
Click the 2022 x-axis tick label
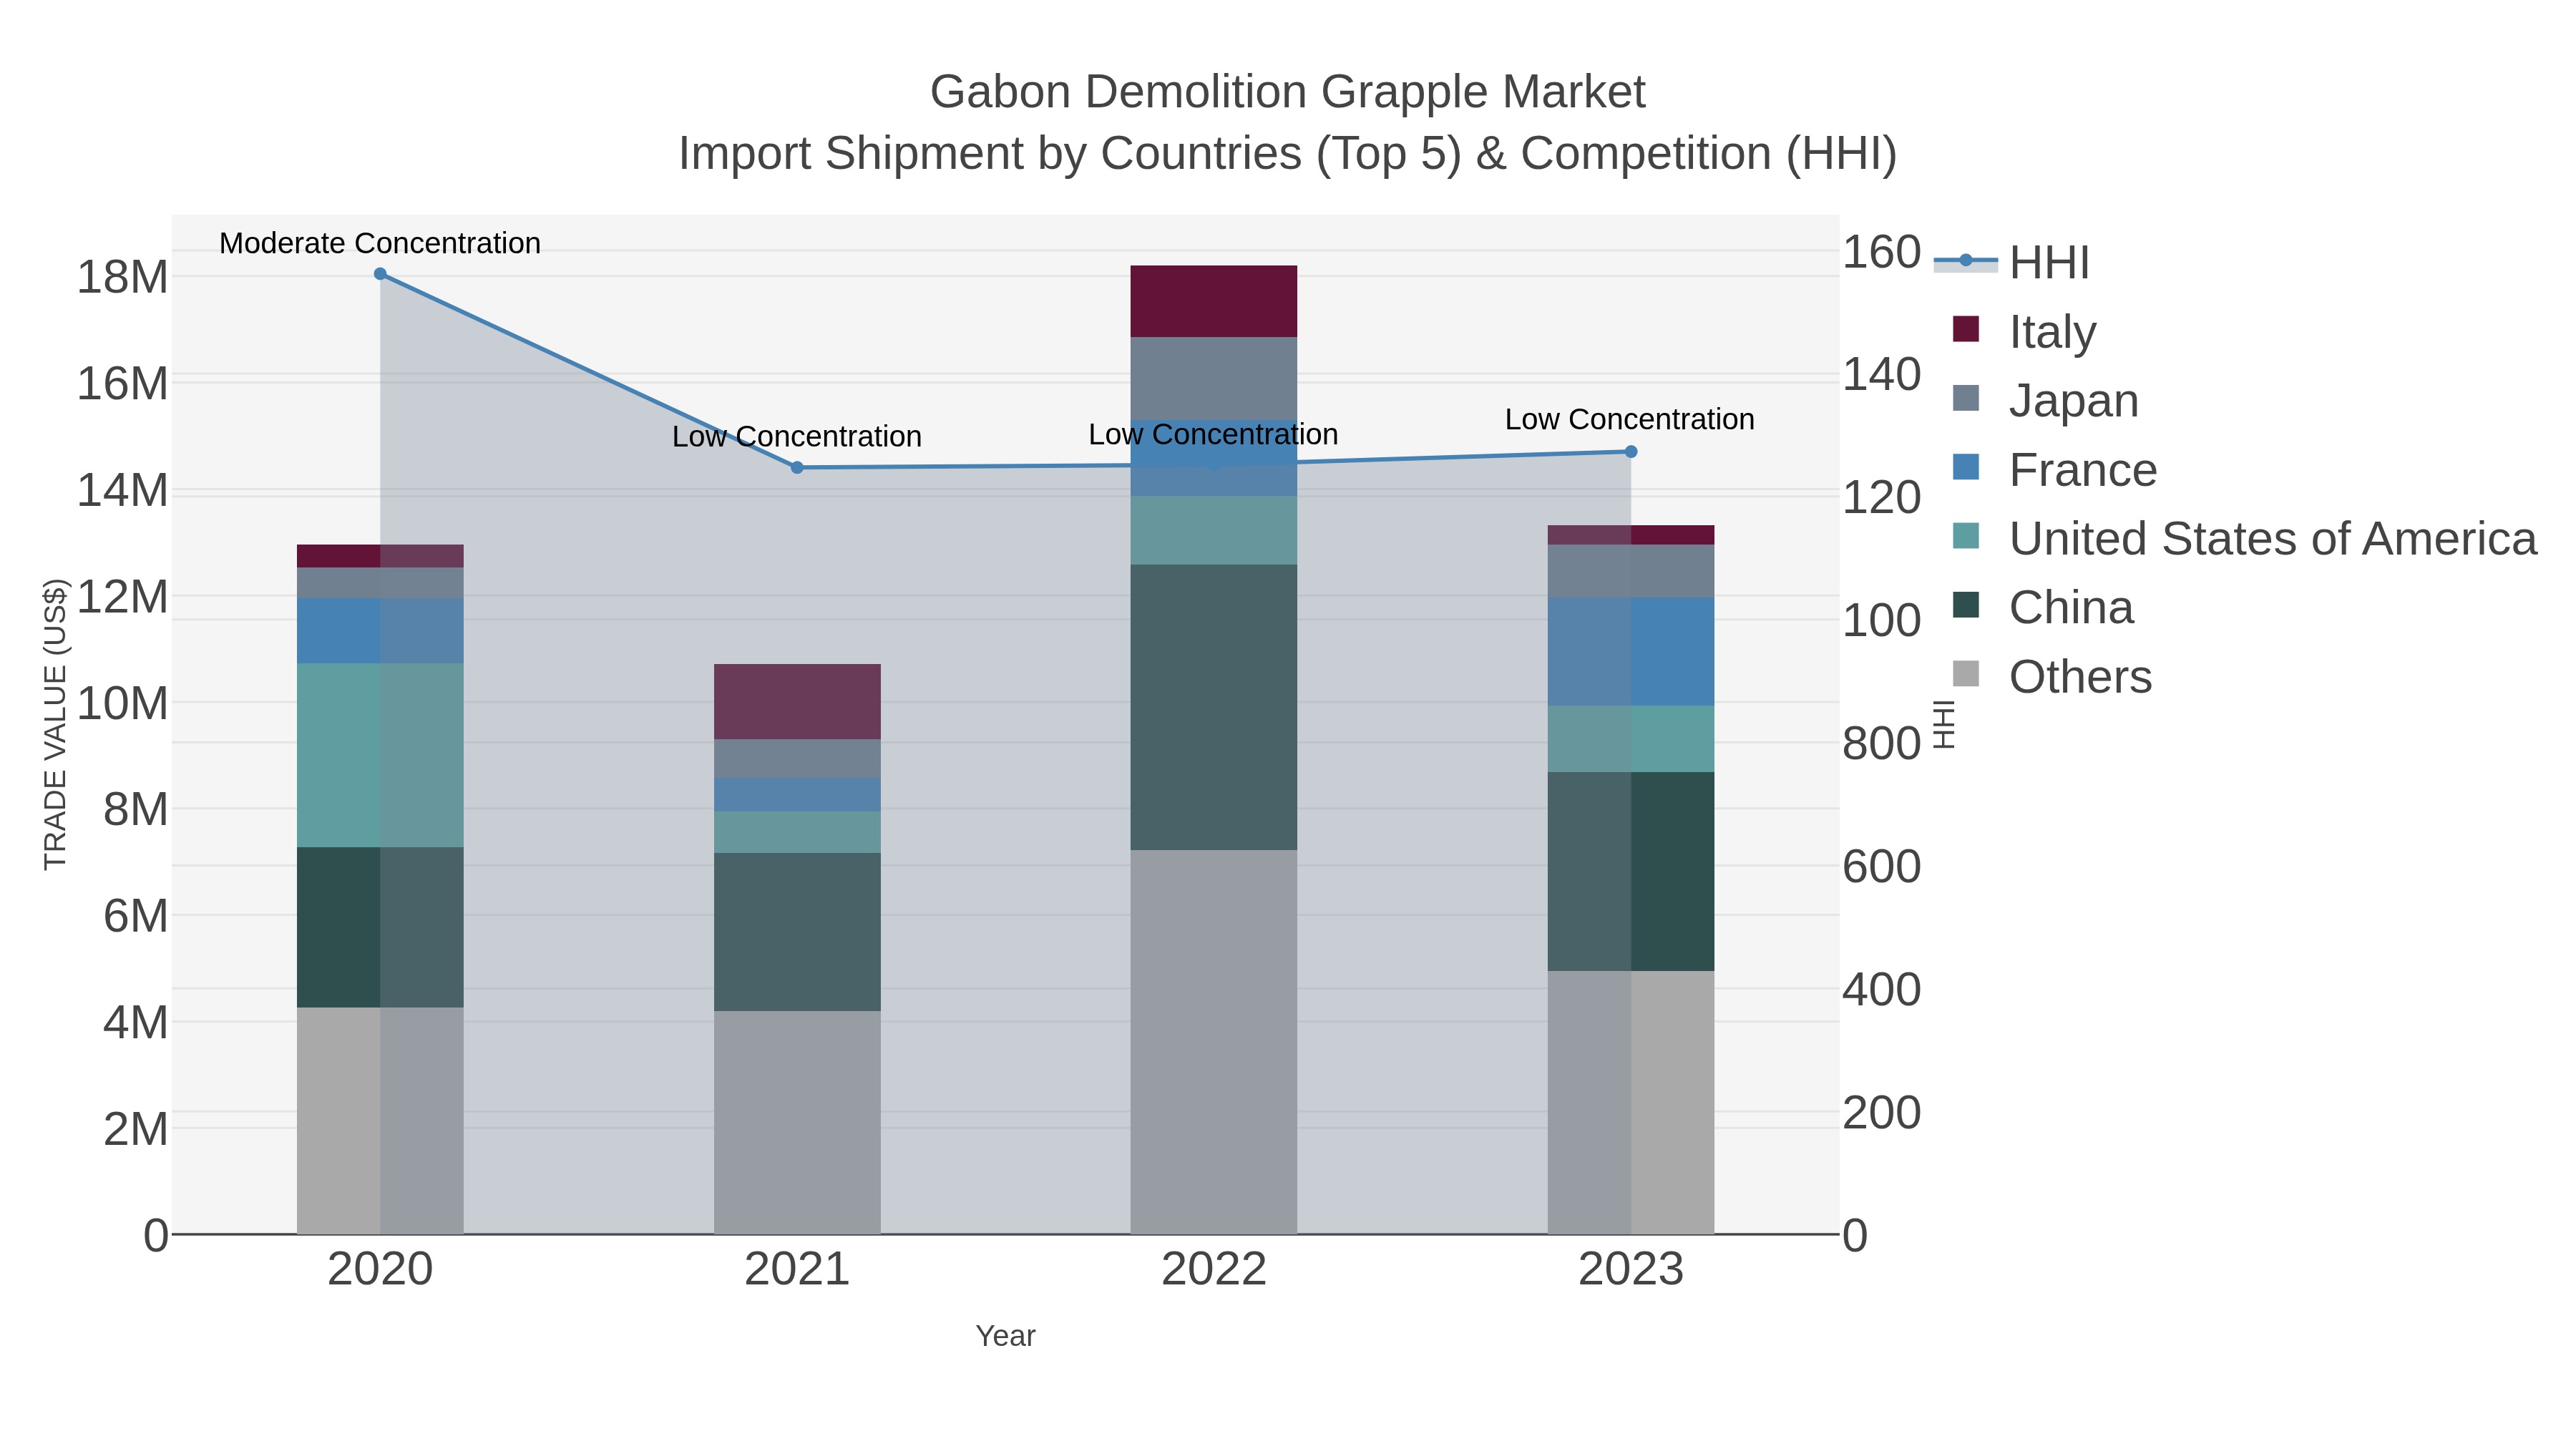tap(1214, 1270)
